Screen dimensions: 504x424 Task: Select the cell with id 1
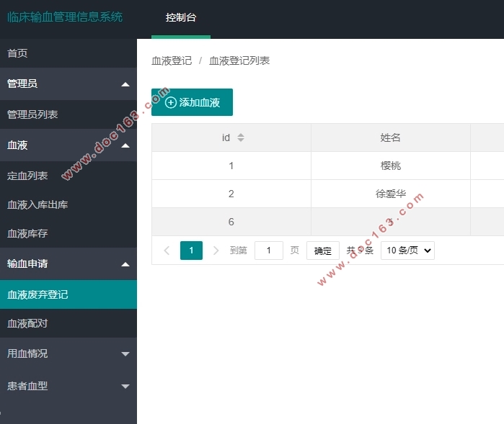(231, 166)
